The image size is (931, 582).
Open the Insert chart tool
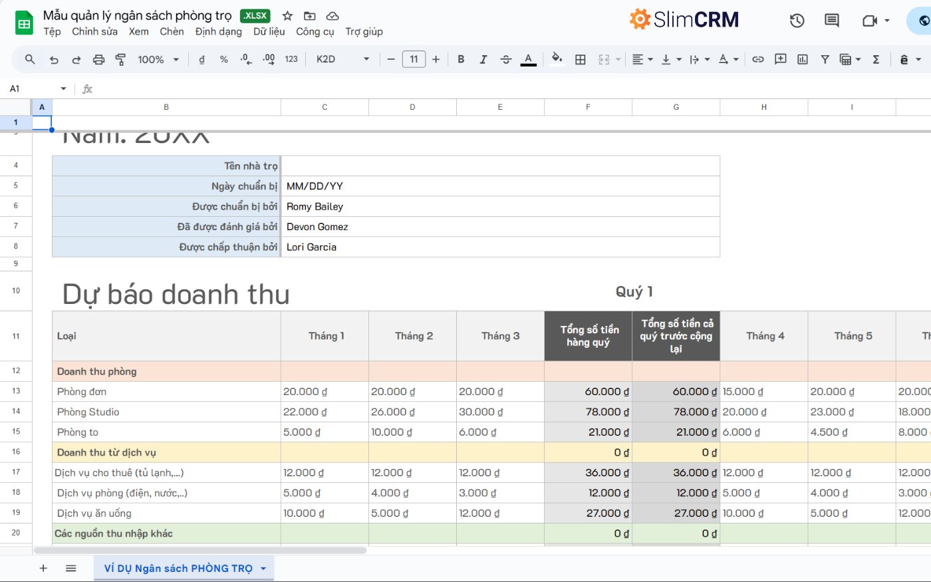pos(802,59)
